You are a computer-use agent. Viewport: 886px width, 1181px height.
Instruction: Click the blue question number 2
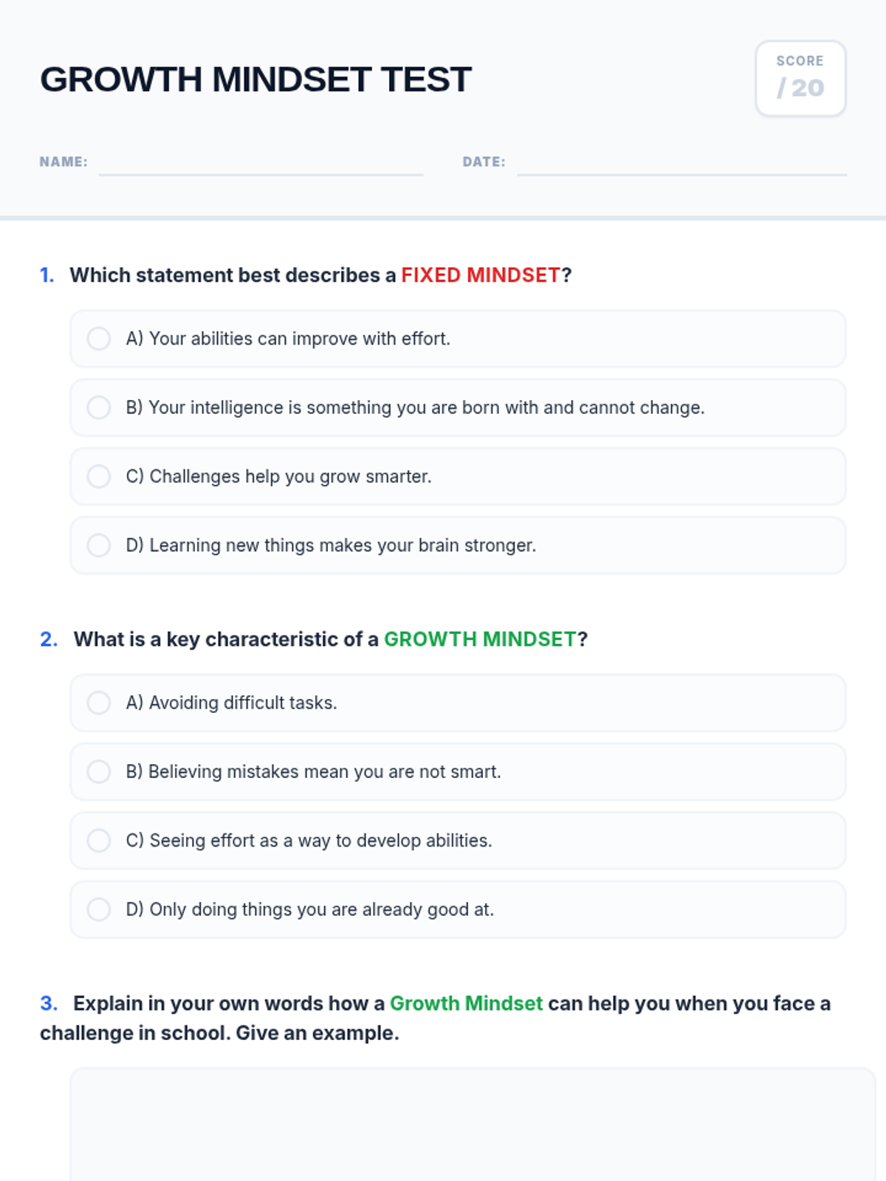pyautogui.click(x=49, y=639)
